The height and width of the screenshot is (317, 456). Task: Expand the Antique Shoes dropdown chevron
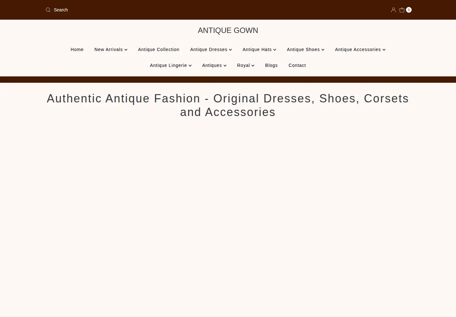323,50
